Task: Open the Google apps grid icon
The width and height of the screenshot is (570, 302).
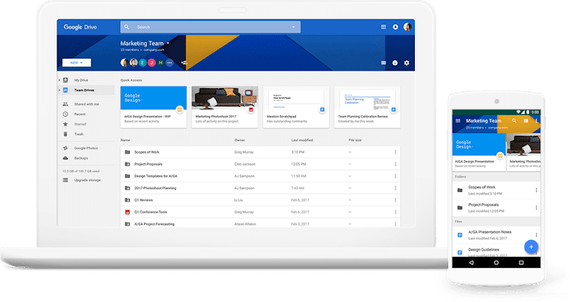Action: pyautogui.click(x=383, y=27)
